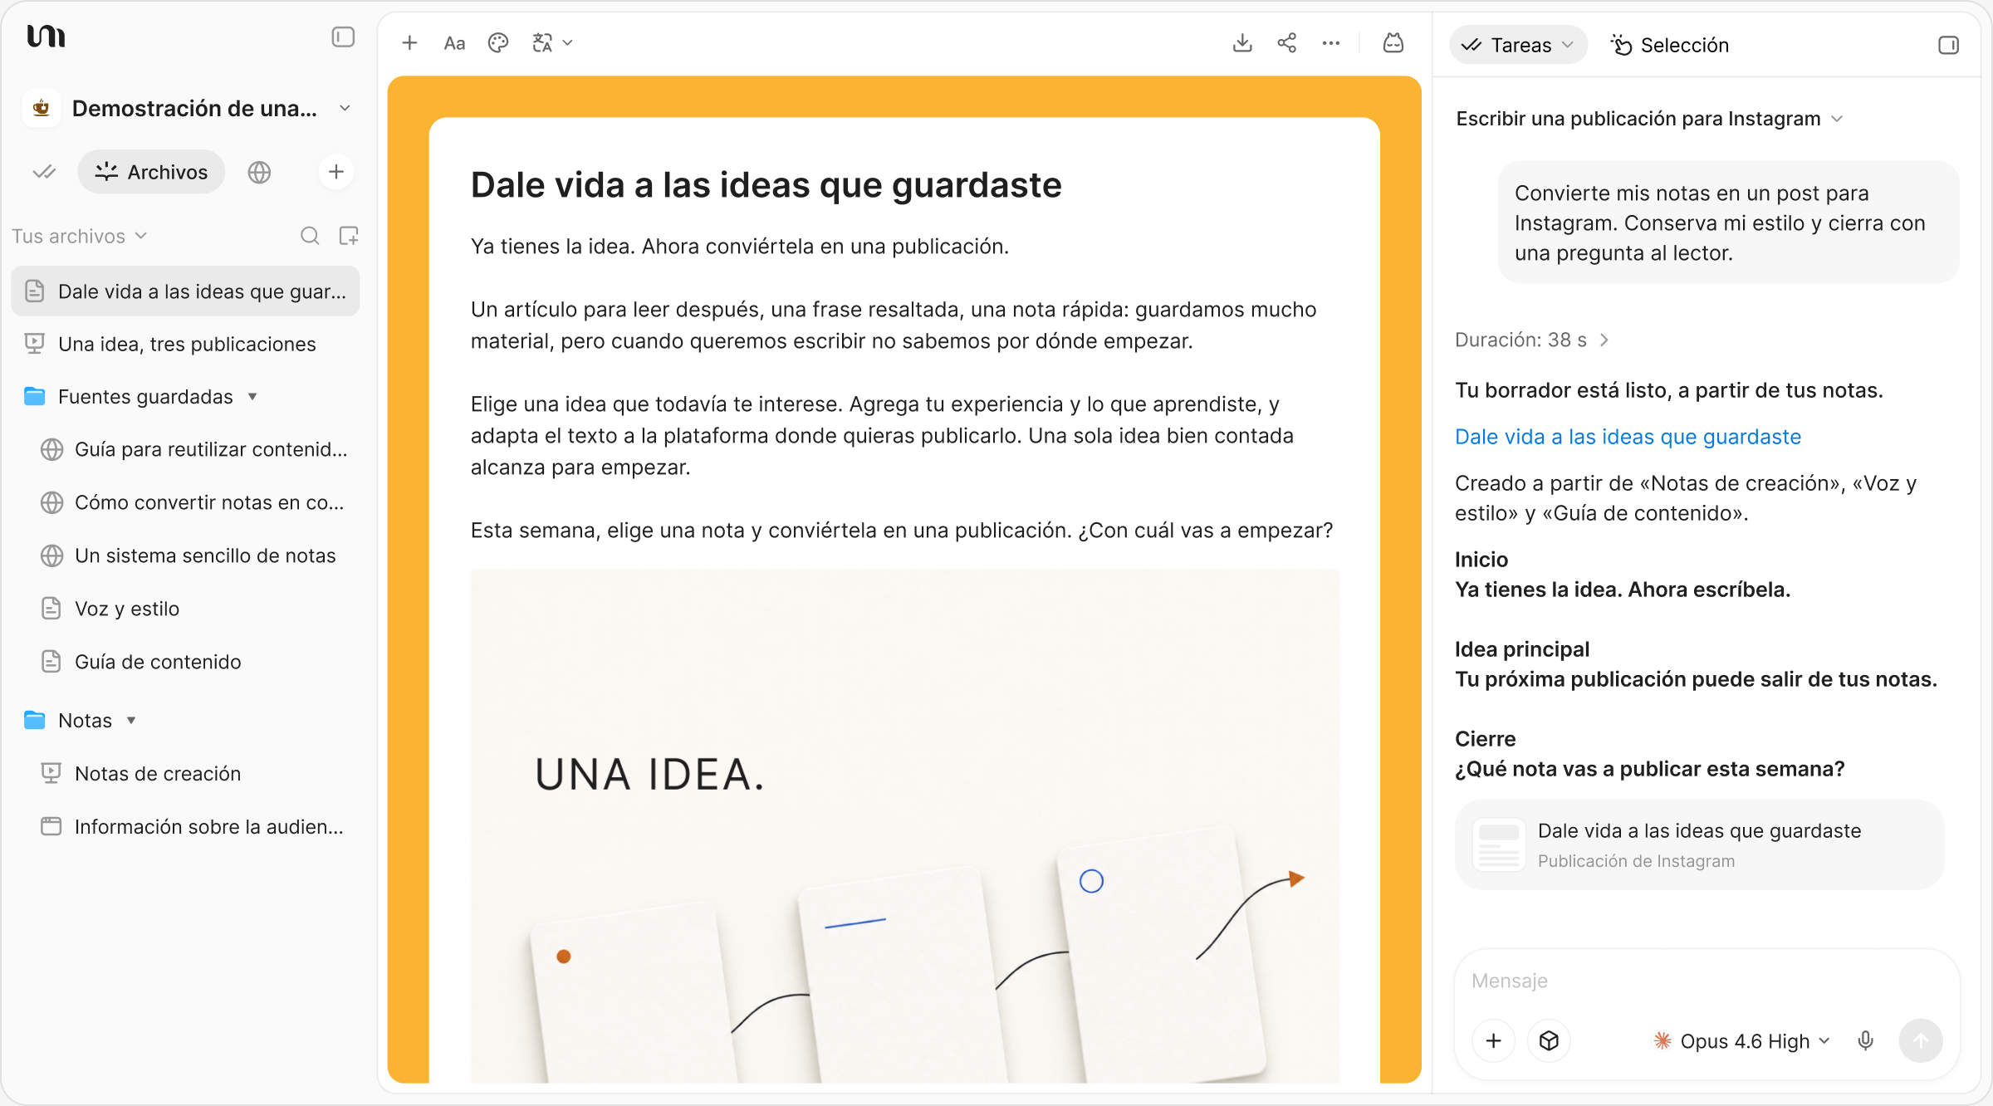
Task: Create a new file with the add-note icon
Action: 349,236
